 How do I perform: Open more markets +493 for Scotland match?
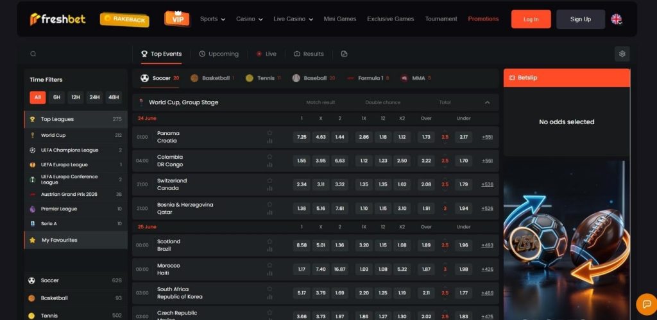[x=487, y=245]
